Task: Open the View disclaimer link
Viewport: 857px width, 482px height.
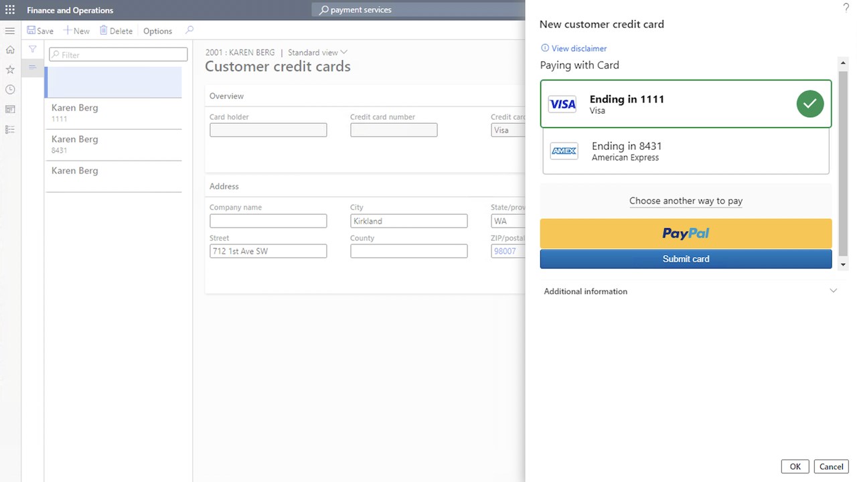Action: coord(574,48)
